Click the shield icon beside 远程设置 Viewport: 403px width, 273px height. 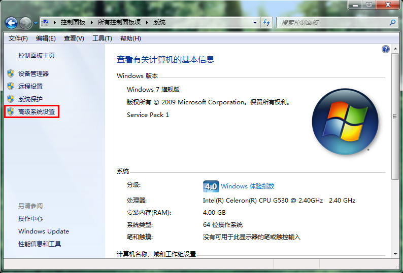[x=11, y=86]
